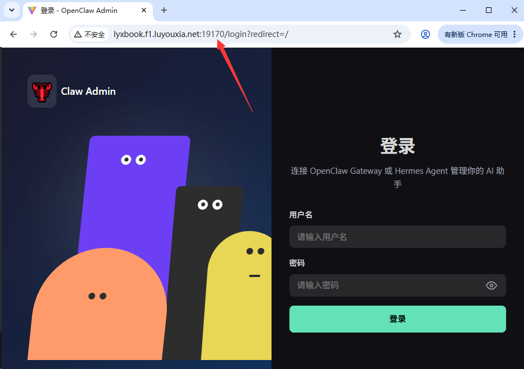Click the address bar URL
Screen dimensions: 524x369
click(201, 34)
